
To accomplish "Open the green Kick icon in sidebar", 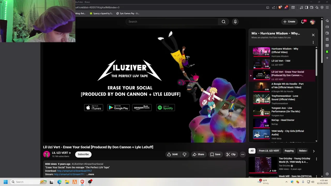I will point(327,52).
